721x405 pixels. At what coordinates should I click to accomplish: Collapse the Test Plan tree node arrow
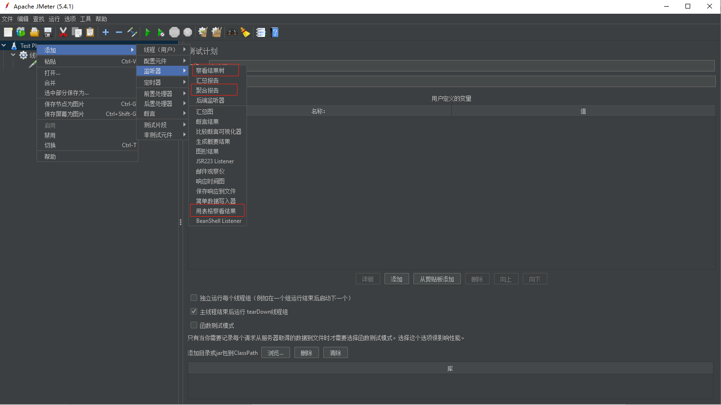point(4,45)
